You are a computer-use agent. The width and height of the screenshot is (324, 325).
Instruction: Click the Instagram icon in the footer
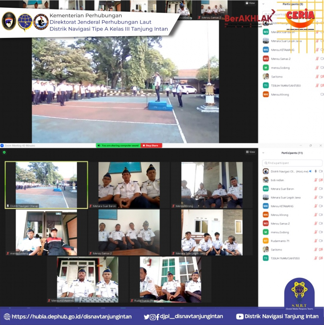153,317
